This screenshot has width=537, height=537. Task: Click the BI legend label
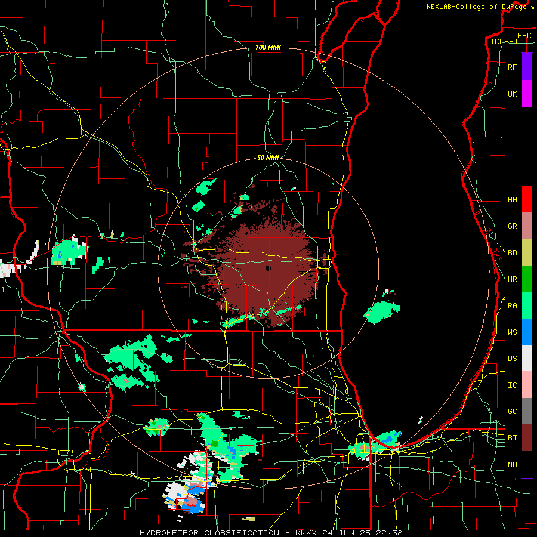[x=512, y=438]
